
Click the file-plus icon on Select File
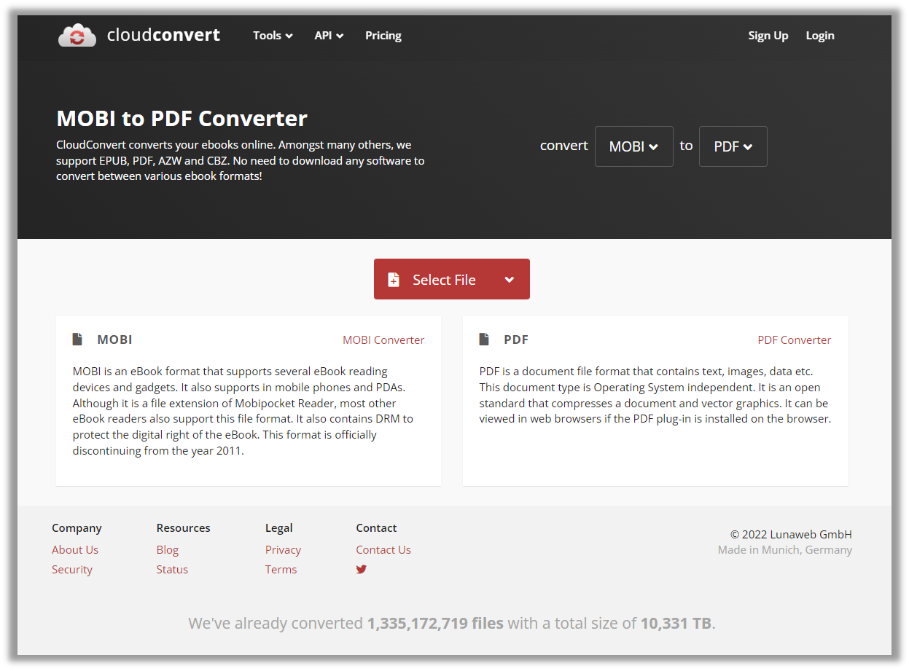coord(394,280)
